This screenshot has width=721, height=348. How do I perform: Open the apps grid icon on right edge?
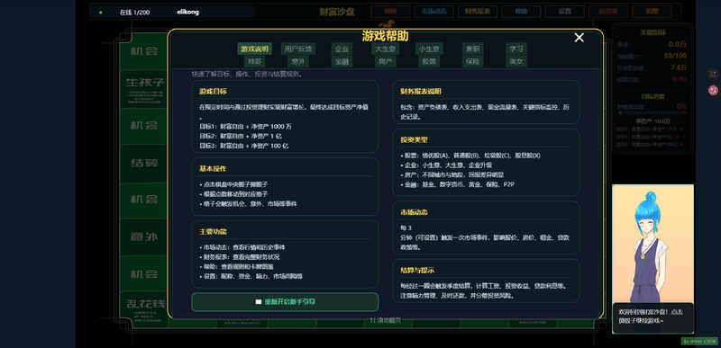(x=713, y=74)
